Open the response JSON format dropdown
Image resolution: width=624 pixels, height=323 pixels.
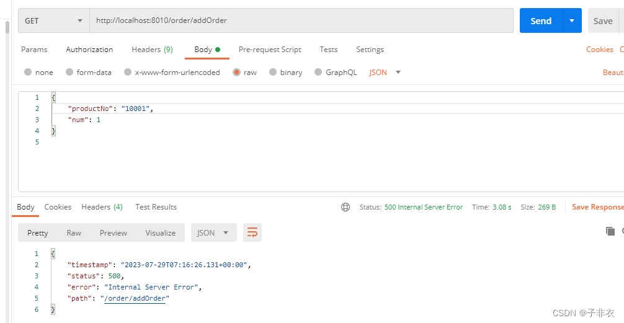point(214,232)
